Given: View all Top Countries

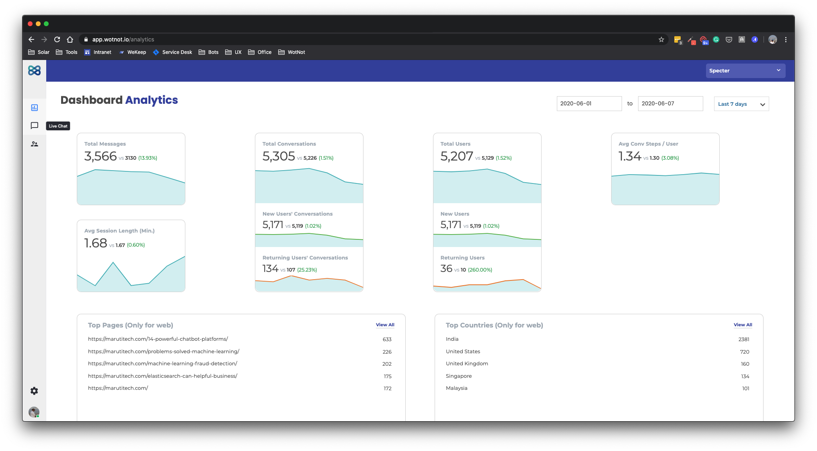Looking at the screenshot, I should click(x=743, y=325).
